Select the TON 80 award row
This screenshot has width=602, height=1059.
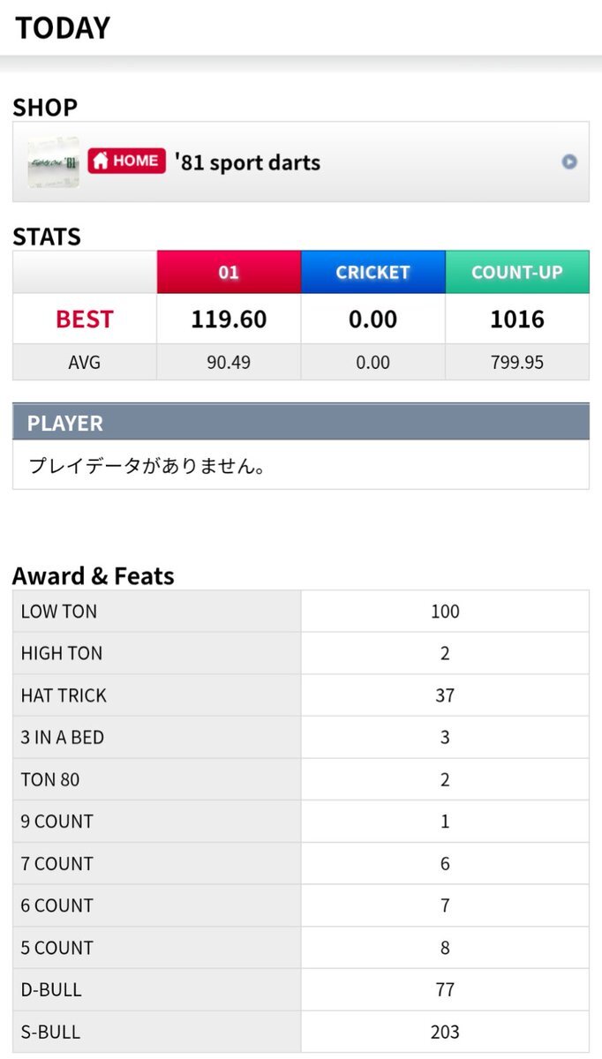301,779
